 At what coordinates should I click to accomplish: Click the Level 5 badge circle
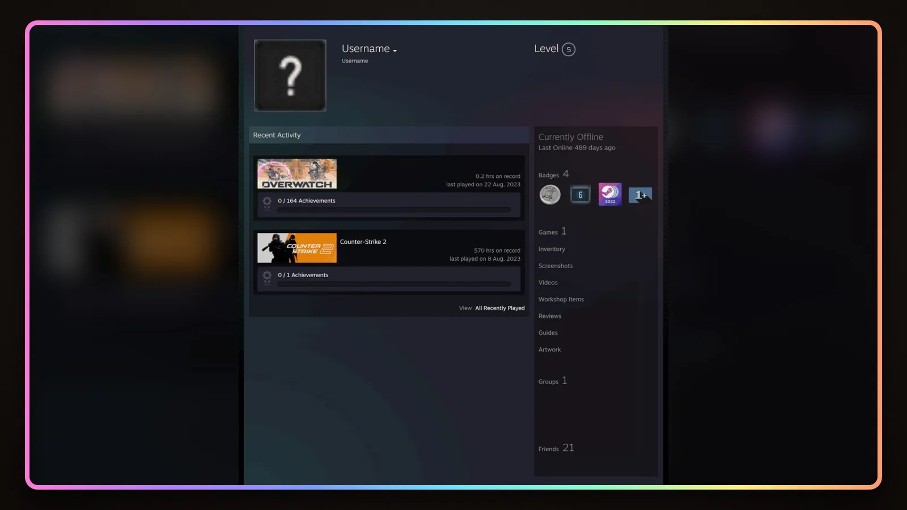pos(569,49)
